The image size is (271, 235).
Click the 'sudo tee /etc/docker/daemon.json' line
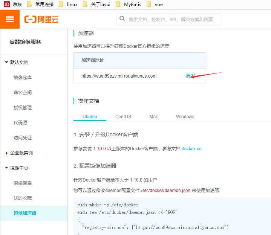pyautogui.click(x=127, y=212)
